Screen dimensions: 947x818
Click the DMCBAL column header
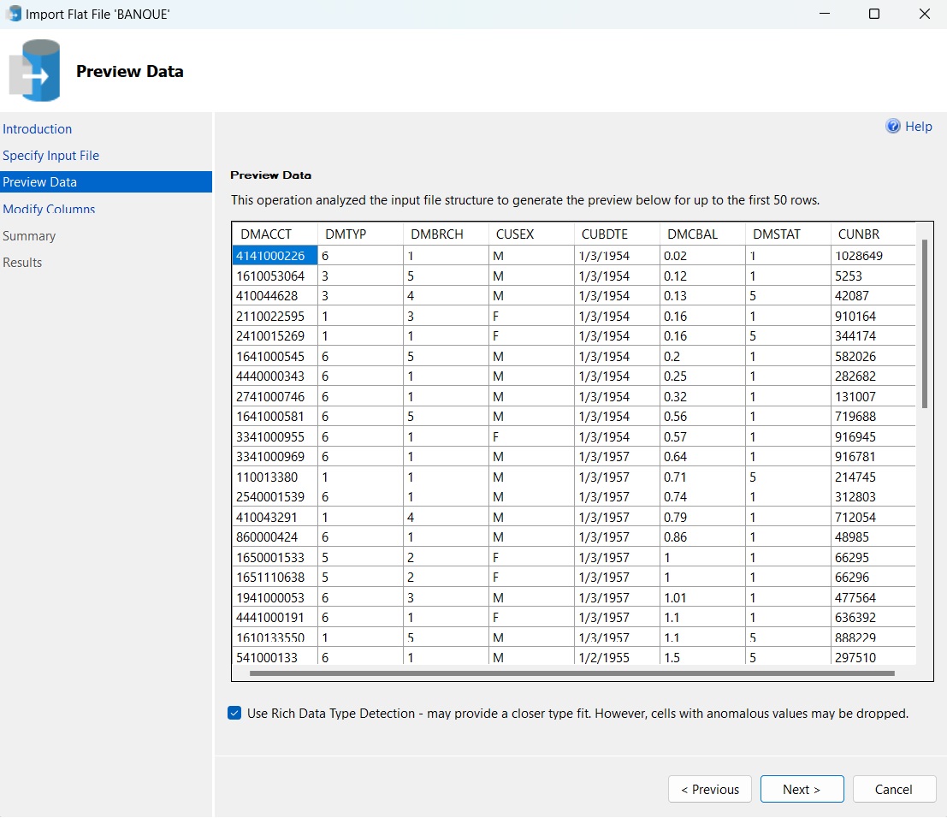(x=692, y=234)
